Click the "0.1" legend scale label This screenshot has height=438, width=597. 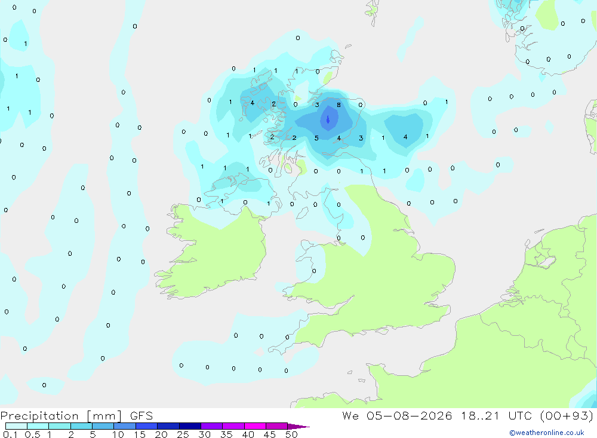pos(10,434)
